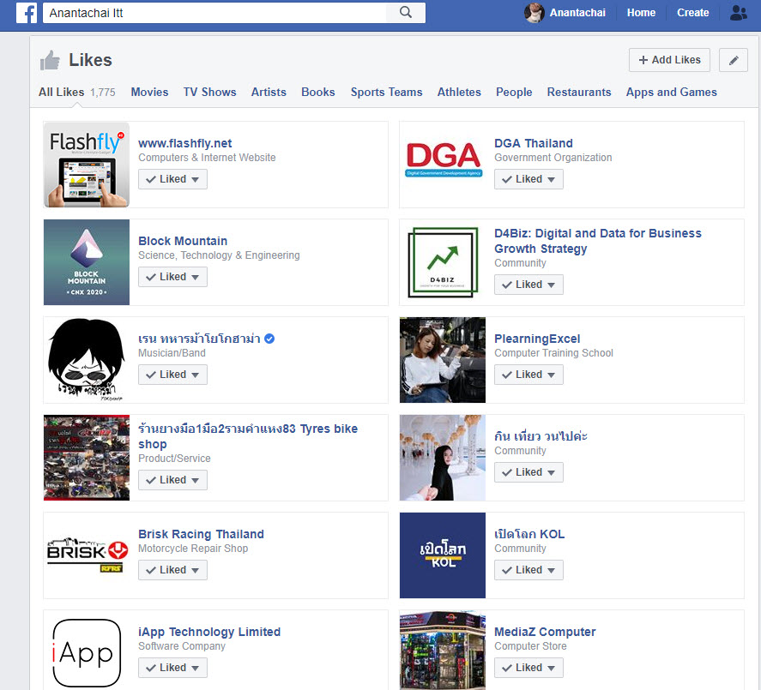
Task: Click the search magnifier icon
Action: coord(406,13)
